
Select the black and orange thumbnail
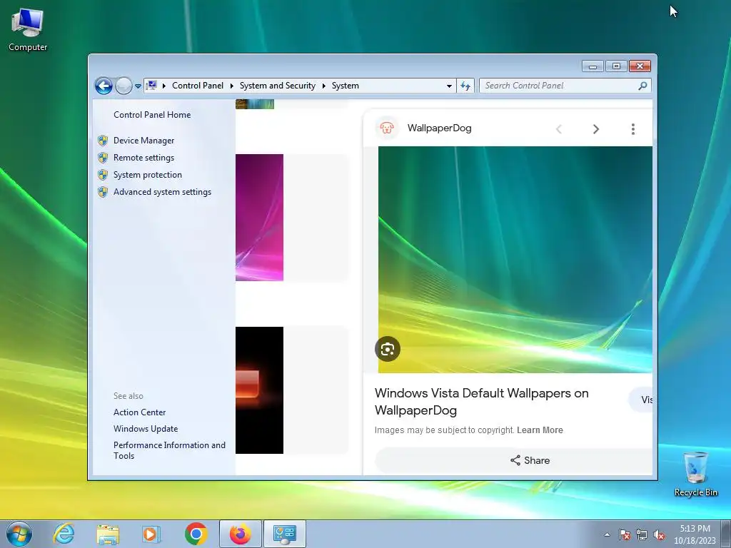259,390
